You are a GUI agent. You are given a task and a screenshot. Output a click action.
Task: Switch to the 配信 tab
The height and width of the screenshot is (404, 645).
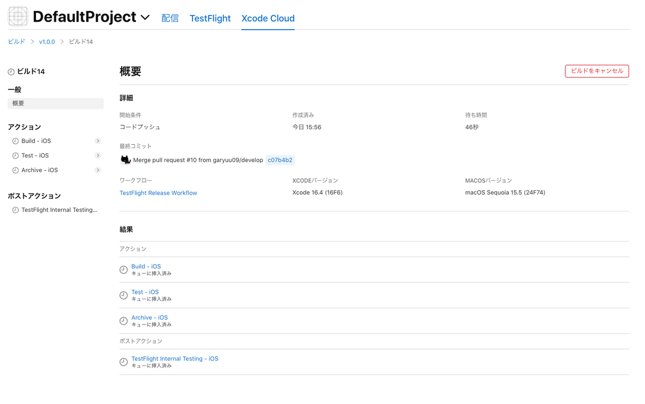pyautogui.click(x=170, y=18)
